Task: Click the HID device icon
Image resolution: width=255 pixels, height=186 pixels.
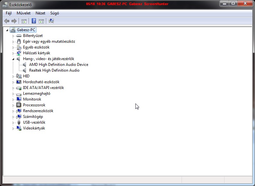Action: coord(19,76)
